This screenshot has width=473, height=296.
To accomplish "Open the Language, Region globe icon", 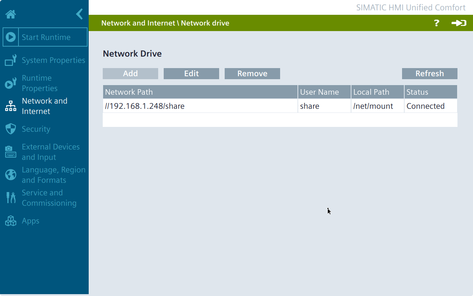I will point(11,175).
